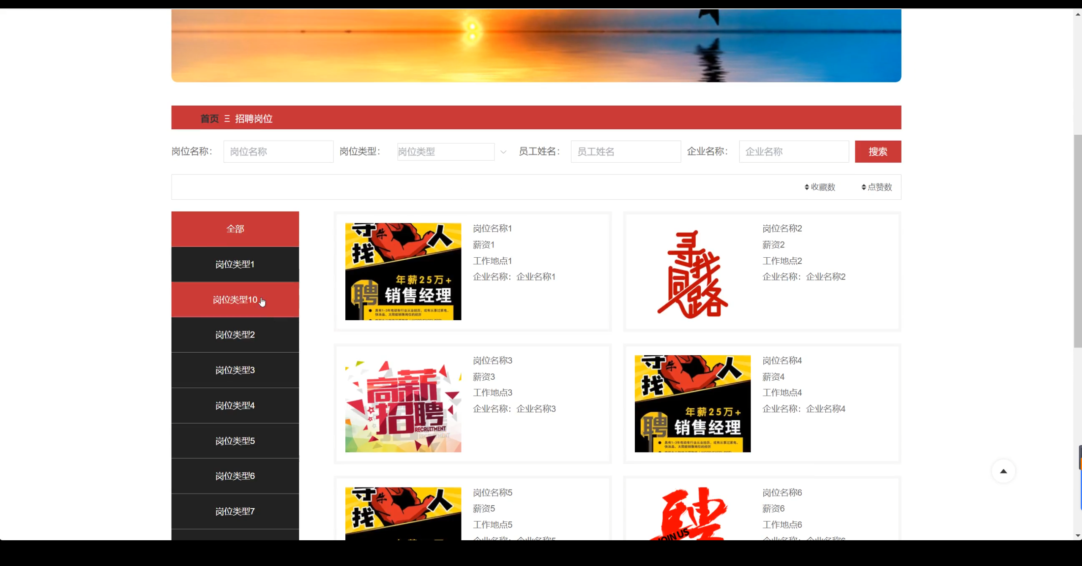The image size is (1082, 566).
Task: Filter by 岗位类型6
Action: click(x=235, y=476)
